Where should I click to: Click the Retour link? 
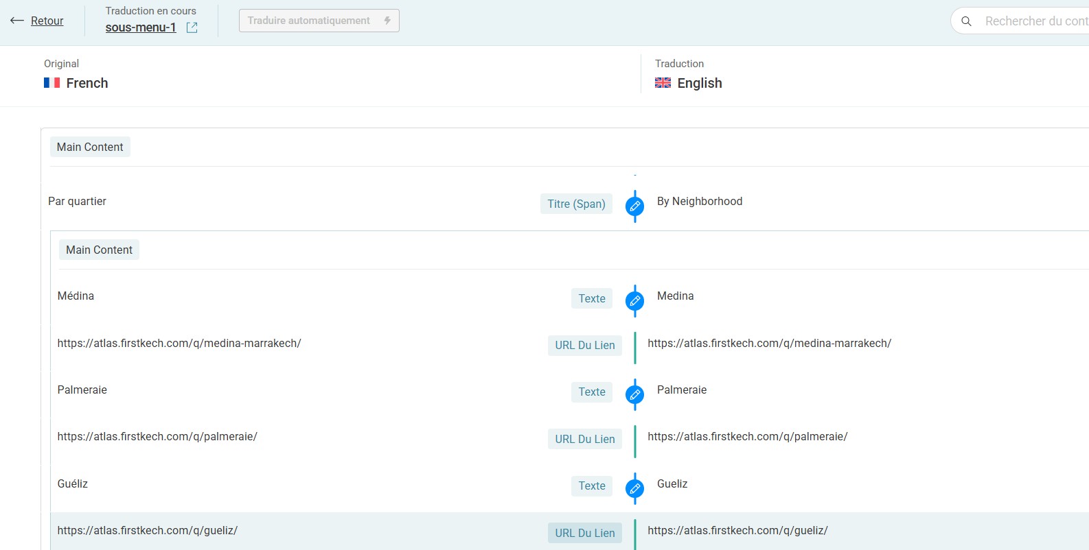click(47, 21)
